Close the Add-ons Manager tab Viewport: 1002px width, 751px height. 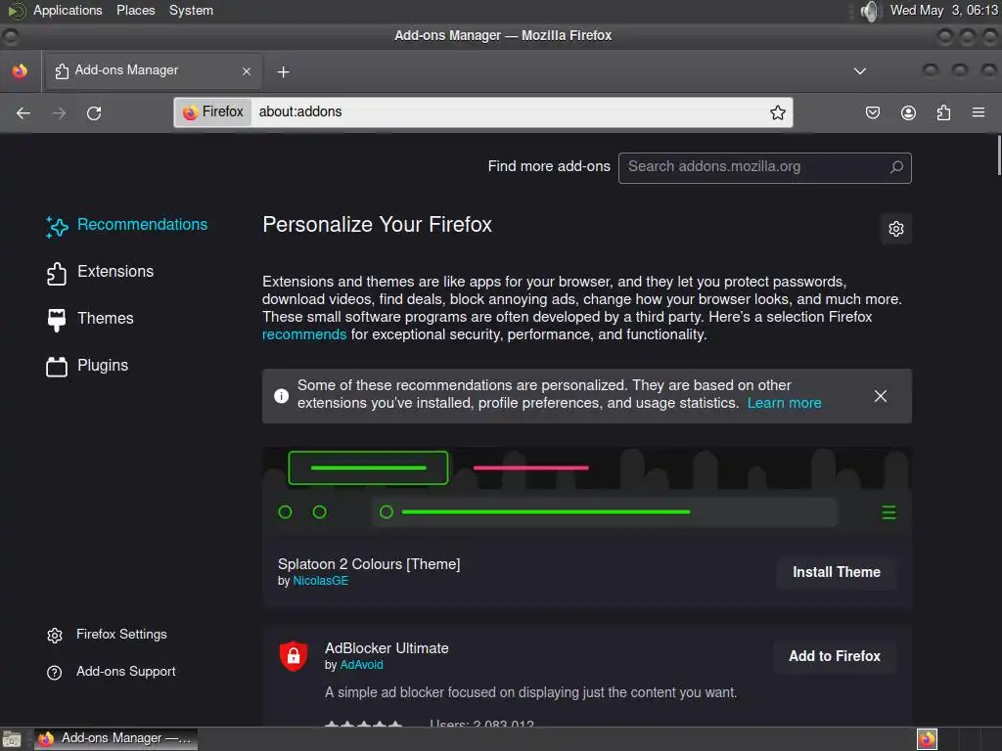pyautogui.click(x=247, y=71)
